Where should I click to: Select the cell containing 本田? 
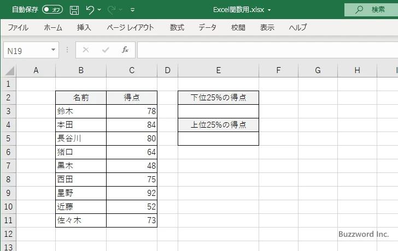pyautogui.click(x=81, y=125)
